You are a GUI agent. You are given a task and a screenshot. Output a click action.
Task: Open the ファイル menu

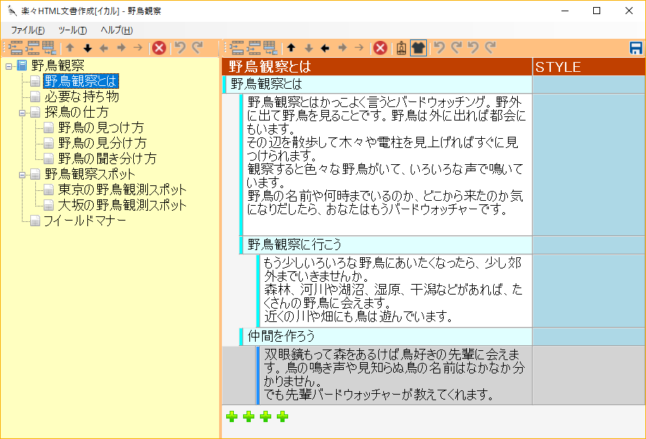click(27, 30)
